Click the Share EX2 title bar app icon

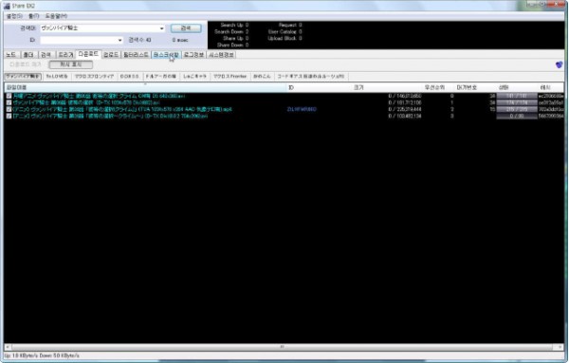coord(7,6)
